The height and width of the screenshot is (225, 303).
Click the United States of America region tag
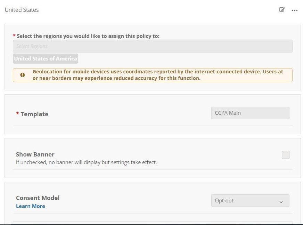(x=45, y=58)
